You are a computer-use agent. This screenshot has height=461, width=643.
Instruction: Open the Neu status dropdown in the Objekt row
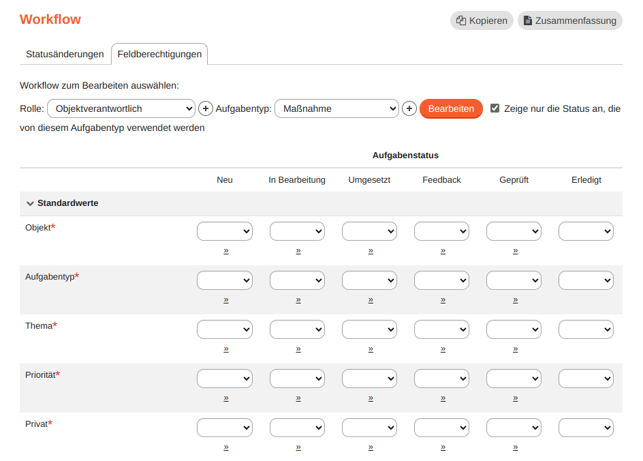(224, 230)
